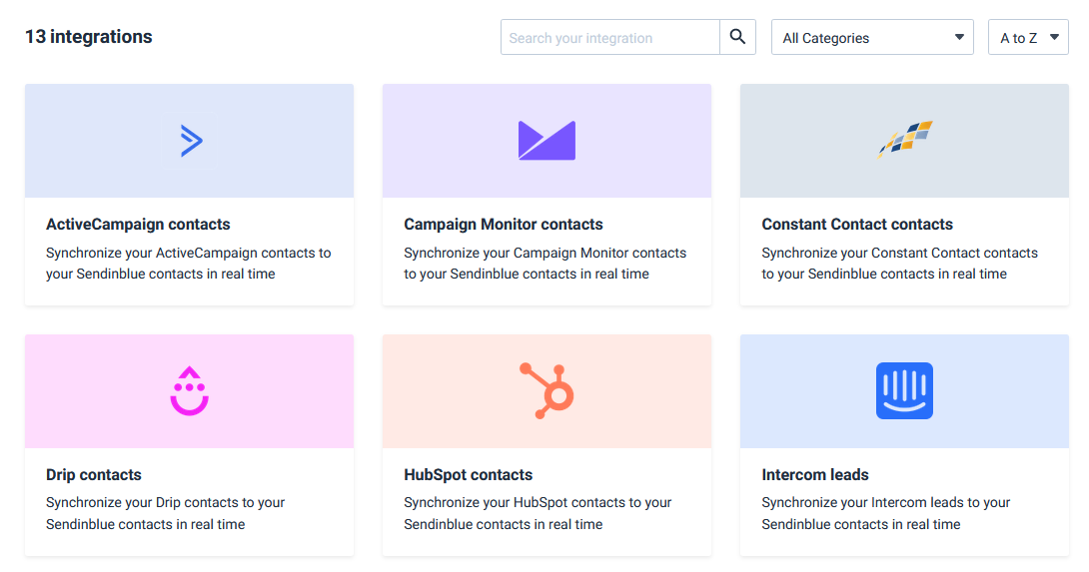Click the All Categories dropdown arrow
This screenshot has width=1089, height=572.
[959, 37]
